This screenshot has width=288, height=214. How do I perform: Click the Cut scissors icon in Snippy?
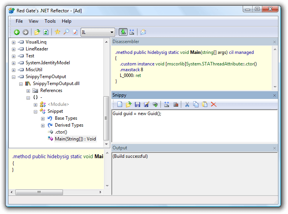point(187,104)
